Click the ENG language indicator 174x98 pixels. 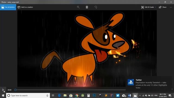tap(156, 96)
